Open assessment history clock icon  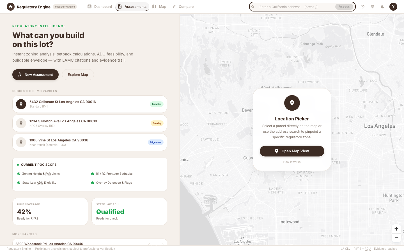[362, 7]
